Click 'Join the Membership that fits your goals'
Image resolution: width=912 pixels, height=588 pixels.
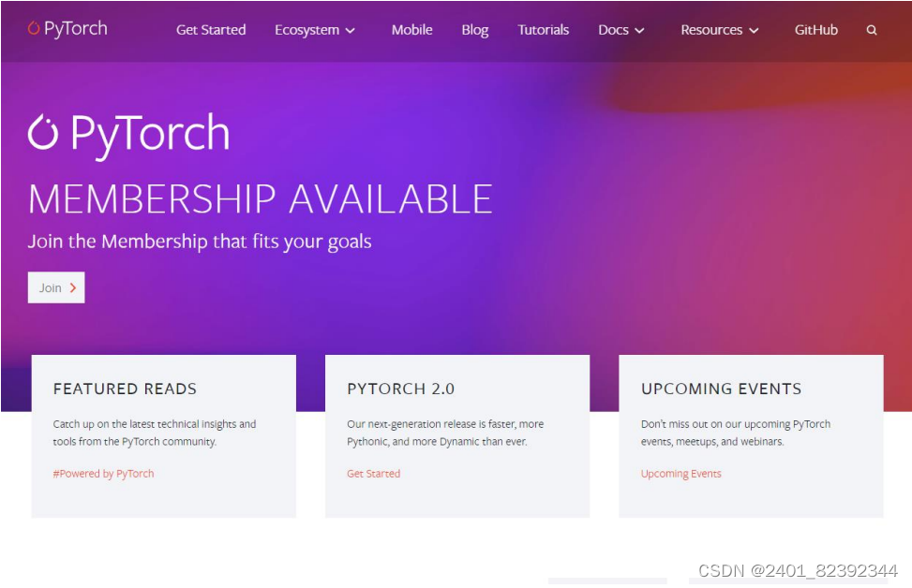pos(200,242)
